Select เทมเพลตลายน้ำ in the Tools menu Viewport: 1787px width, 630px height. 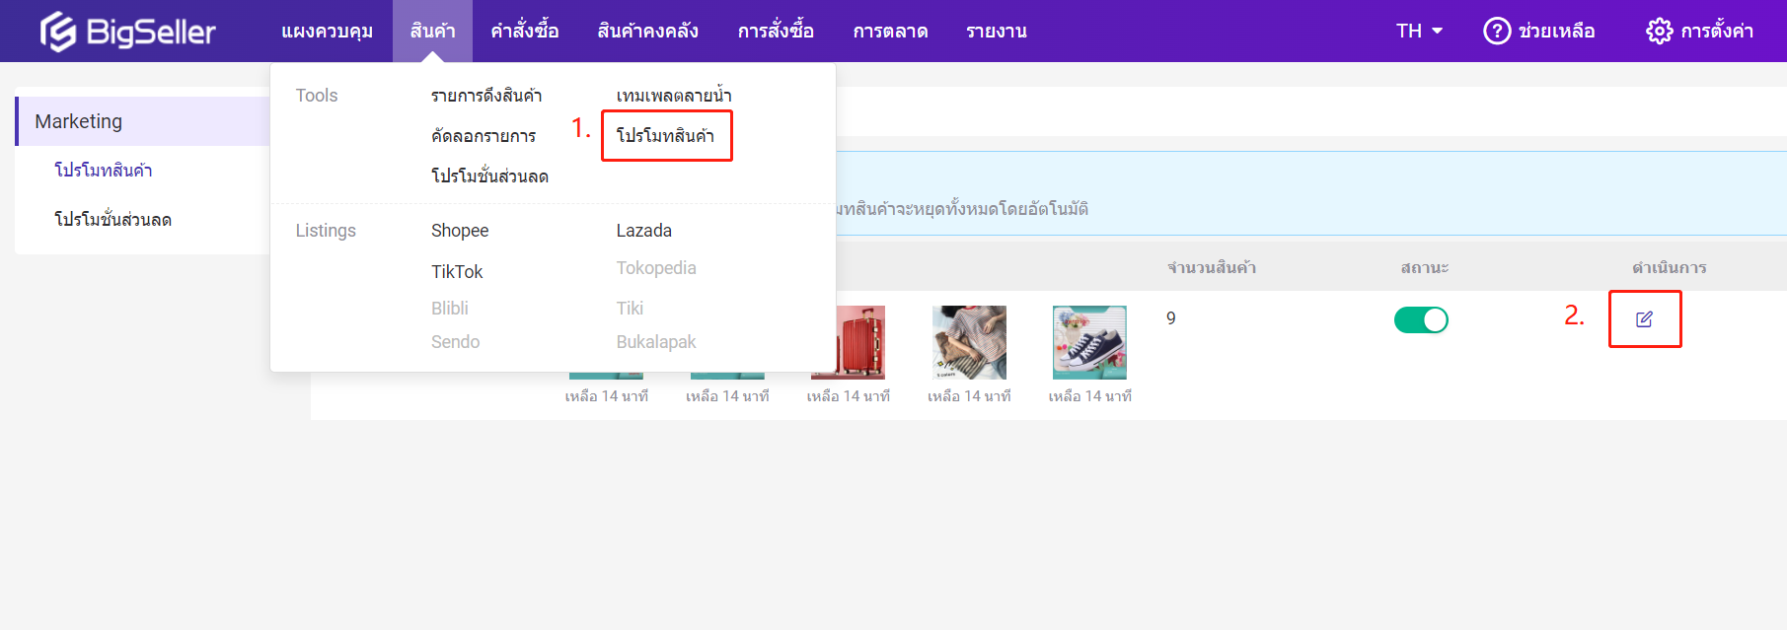coord(674,96)
